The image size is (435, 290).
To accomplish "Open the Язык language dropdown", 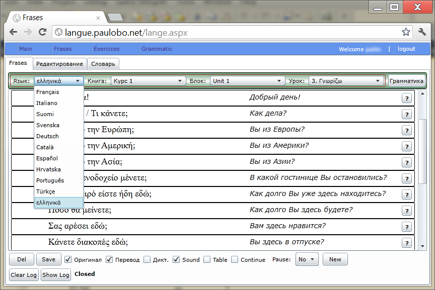I will point(59,81).
